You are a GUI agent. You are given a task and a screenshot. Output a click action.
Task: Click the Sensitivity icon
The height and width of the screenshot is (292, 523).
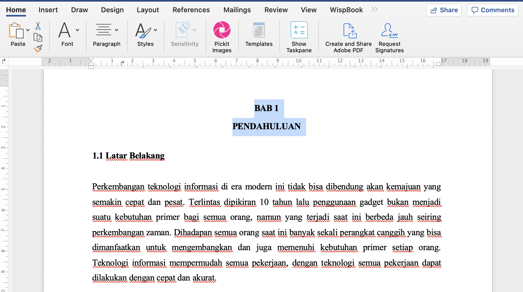(184, 35)
